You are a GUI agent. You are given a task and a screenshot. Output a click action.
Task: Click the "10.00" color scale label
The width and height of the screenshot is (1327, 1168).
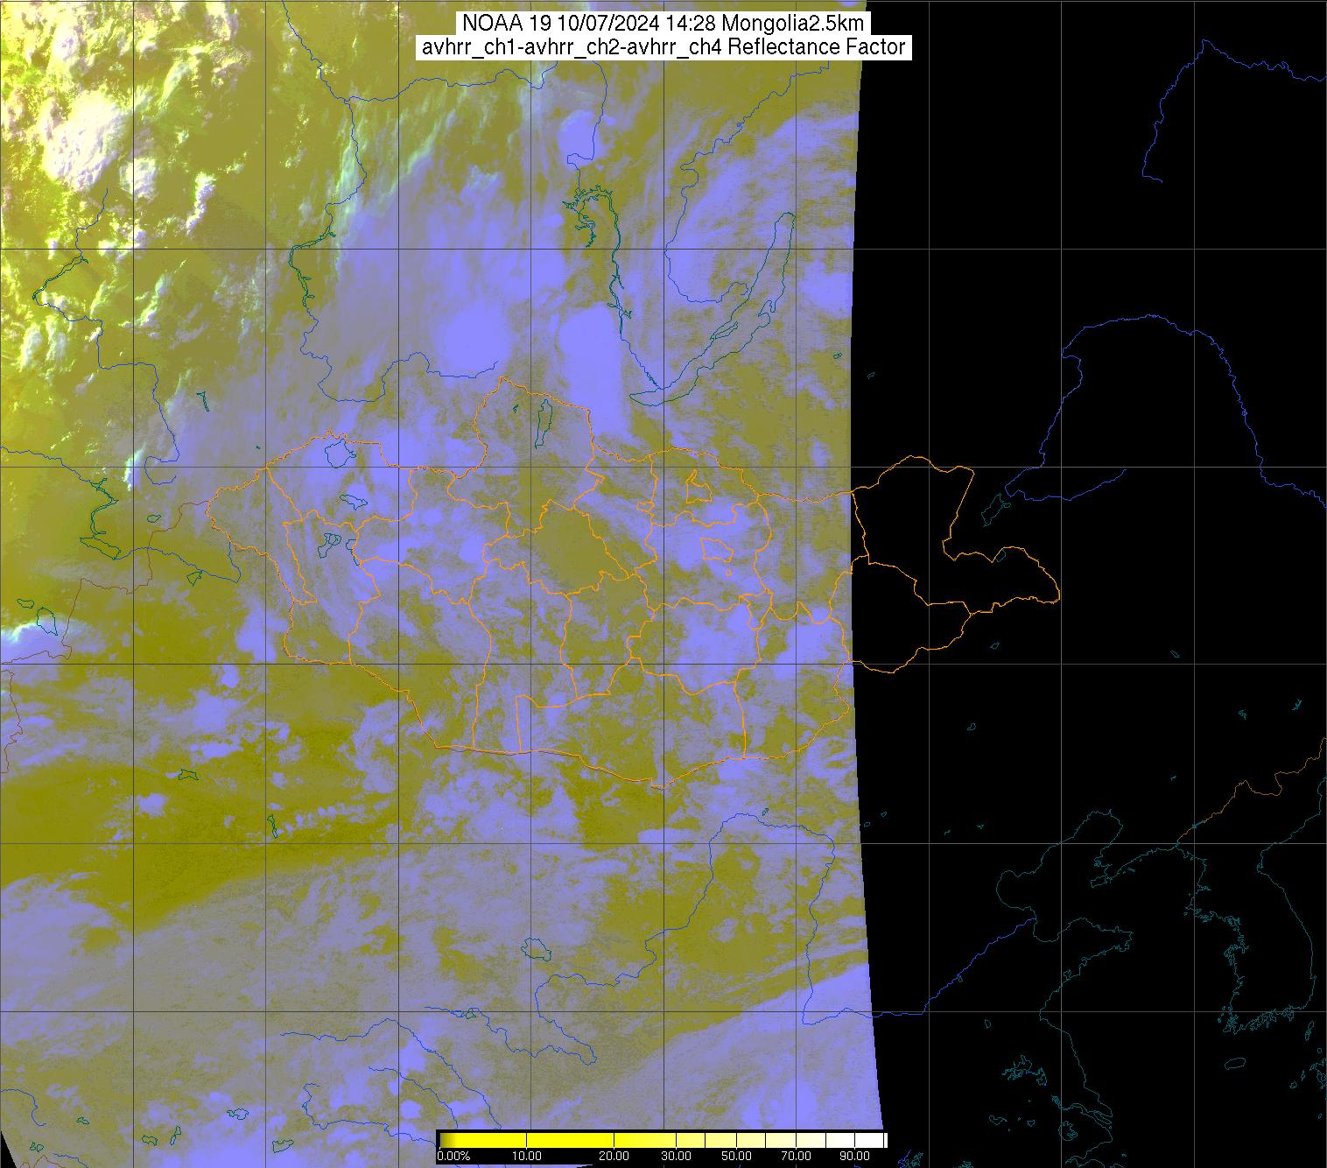tap(526, 1156)
